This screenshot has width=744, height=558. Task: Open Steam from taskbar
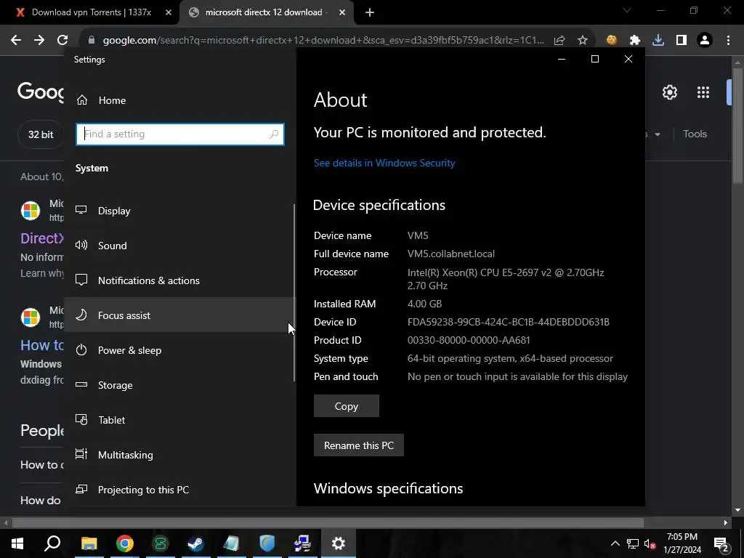pos(195,543)
